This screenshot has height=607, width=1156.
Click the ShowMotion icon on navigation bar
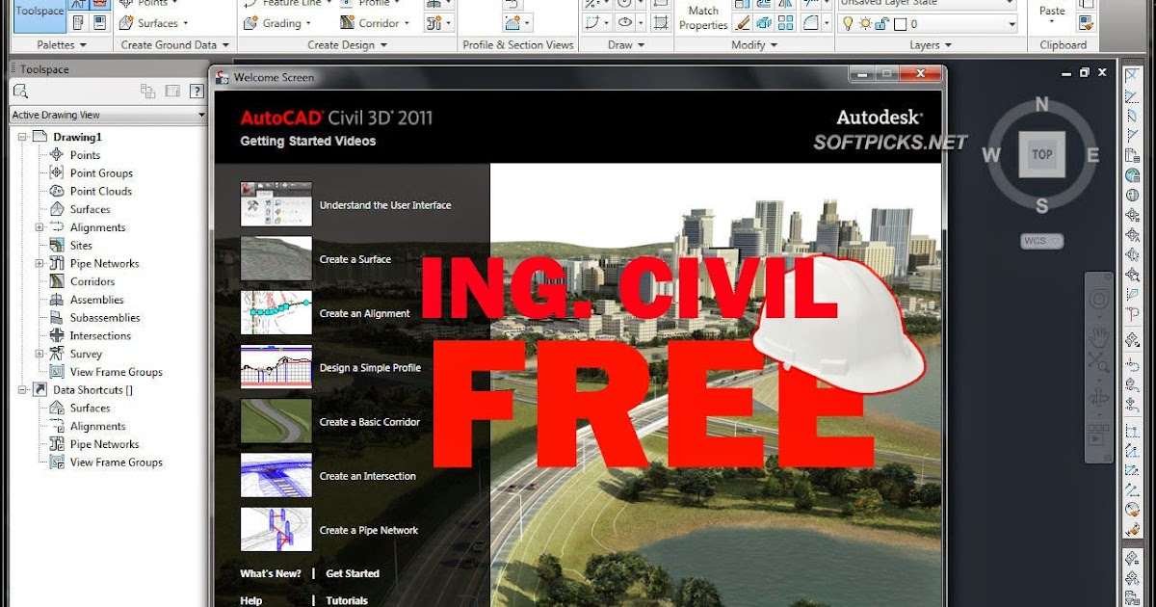pos(1097,436)
